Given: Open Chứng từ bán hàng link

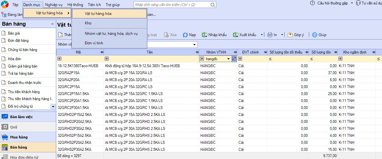Looking at the screenshot, I should coord(23,50).
